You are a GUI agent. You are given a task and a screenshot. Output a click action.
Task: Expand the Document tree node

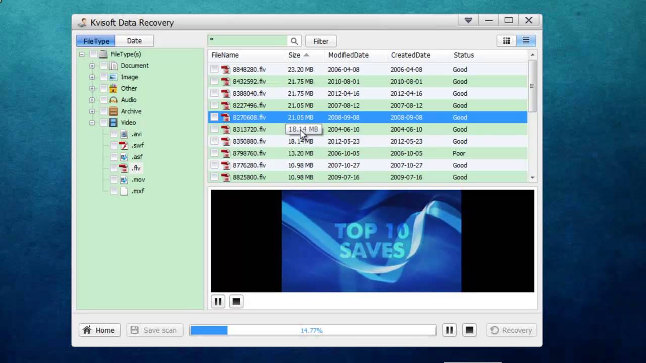92,66
